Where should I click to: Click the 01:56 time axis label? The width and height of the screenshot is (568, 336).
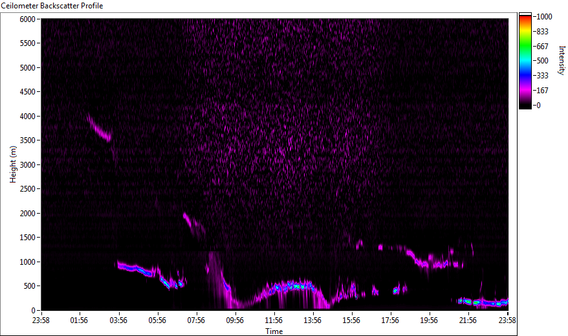(x=79, y=320)
